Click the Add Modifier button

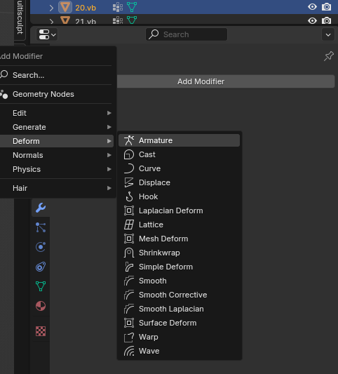pos(226,81)
